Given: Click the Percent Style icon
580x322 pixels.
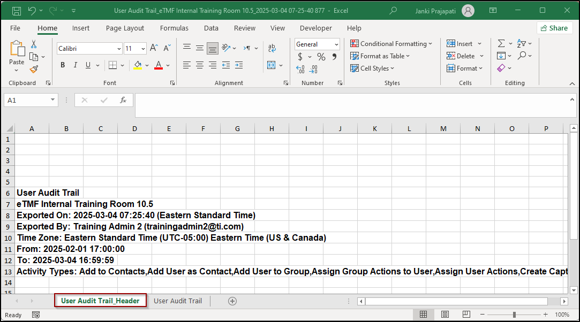Looking at the screenshot, I should pos(321,57).
